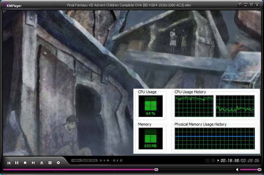Image resolution: width=264 pixels, height=175 pixels.
Task: Click the 2CH audio channel indicator
Action: 94,160
